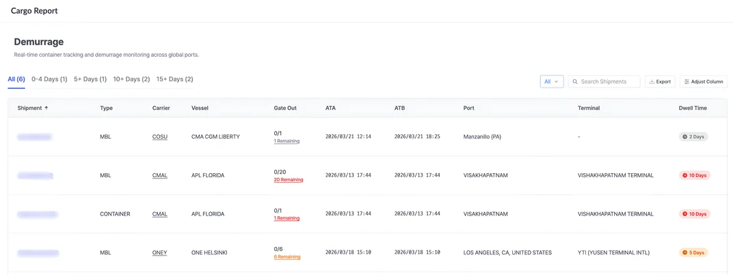The height and width of the screenshot is (275, 733).
Task: Click the 0/20 gate out count
Action: click(x=280, y=172)
